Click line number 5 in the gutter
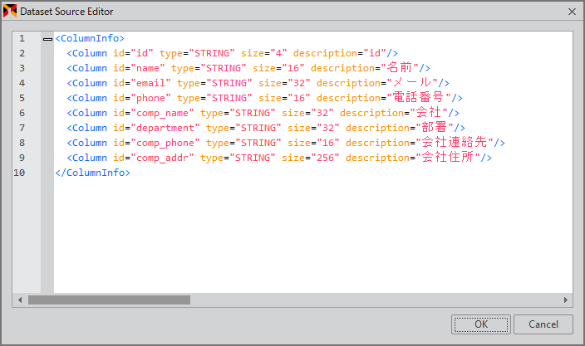The height and width of the screenshot is (346, 585). pos(22,98)
